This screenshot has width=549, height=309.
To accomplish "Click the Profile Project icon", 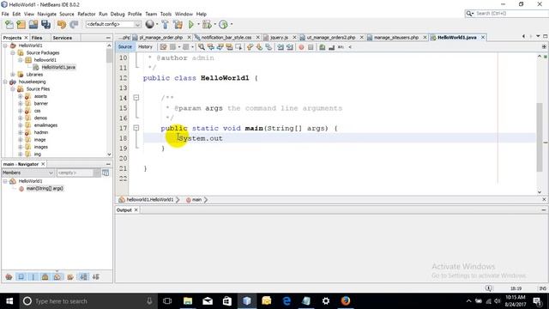I will pos(223,25).
